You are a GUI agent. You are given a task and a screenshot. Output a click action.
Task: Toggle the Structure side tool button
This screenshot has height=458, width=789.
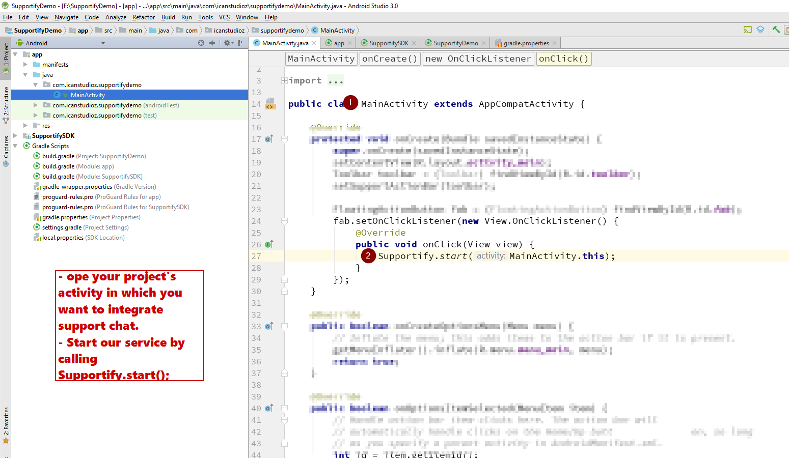pos(6,105)
